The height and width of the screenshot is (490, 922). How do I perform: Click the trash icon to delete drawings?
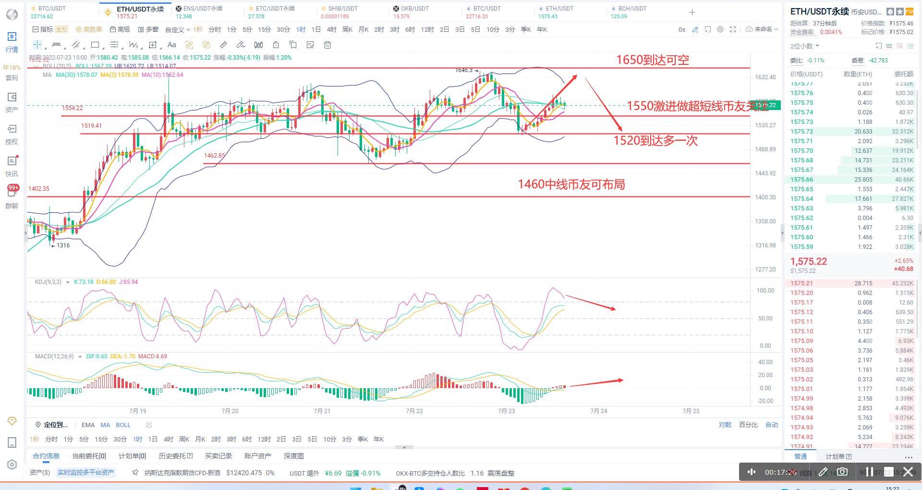tap(328, 45)
